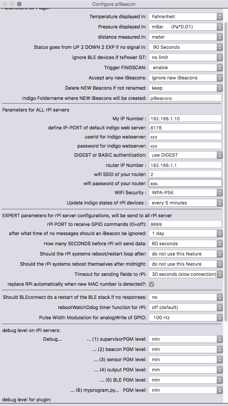Open the rebootWatchDdog timer function dropdown

185,307
